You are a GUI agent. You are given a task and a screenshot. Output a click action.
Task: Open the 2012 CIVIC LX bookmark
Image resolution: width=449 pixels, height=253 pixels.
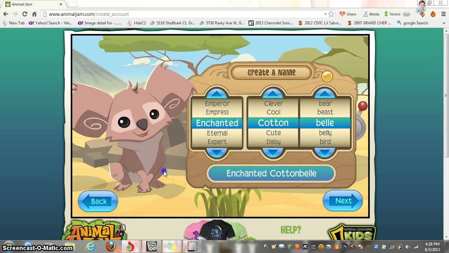click(x=320, y=23)
